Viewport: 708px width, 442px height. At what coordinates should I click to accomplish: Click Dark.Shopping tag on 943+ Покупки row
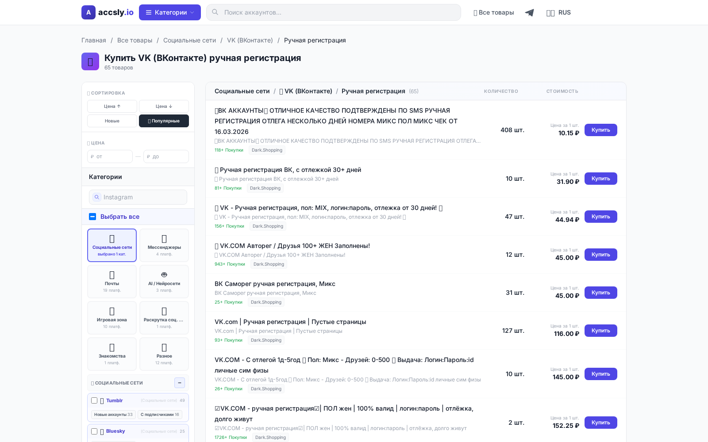pyautogui.click(x=269, y=264)
